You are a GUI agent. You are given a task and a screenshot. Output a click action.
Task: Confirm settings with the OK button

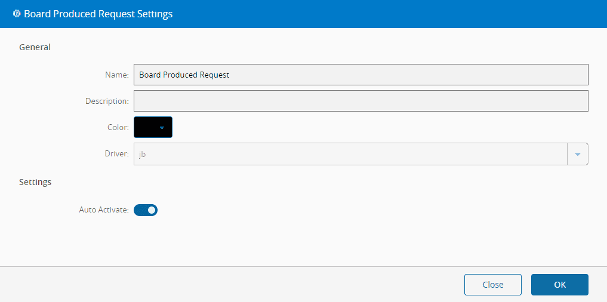[x=559, y=285]
